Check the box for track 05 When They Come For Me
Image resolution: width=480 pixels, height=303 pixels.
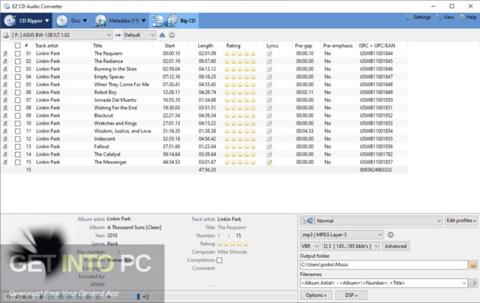17,84
